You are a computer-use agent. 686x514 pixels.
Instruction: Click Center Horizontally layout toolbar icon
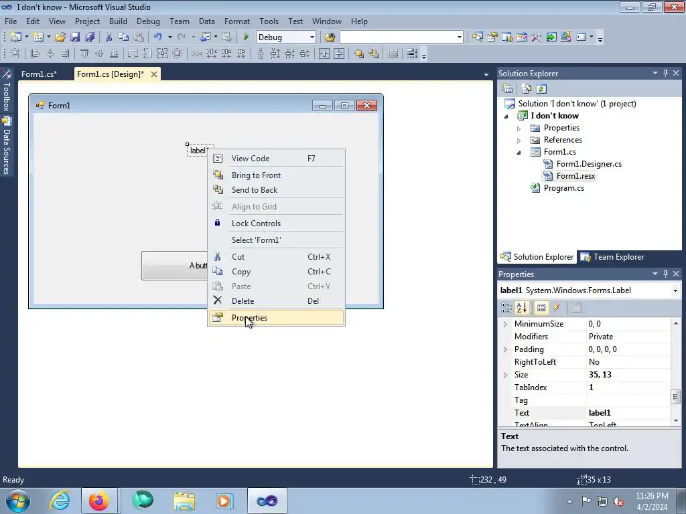(324, 54)
